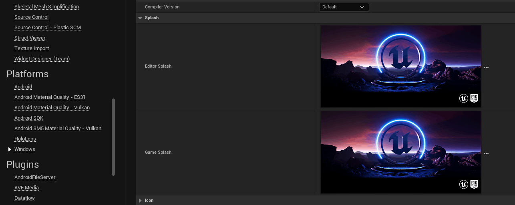Select the Android platform settings
The width and height of the screenshot is (515, 205).
pyautogui.click(x=23, y=87)
